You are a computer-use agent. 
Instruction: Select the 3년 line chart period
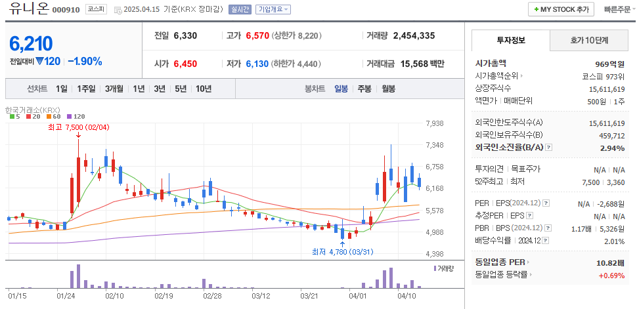point(160,89)
